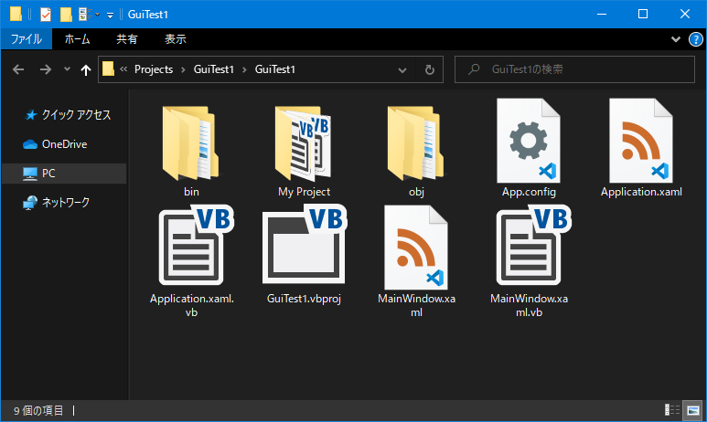707x422 pixels.
Task: Open the 共有 ribbon tab
Action: [127, 39]
